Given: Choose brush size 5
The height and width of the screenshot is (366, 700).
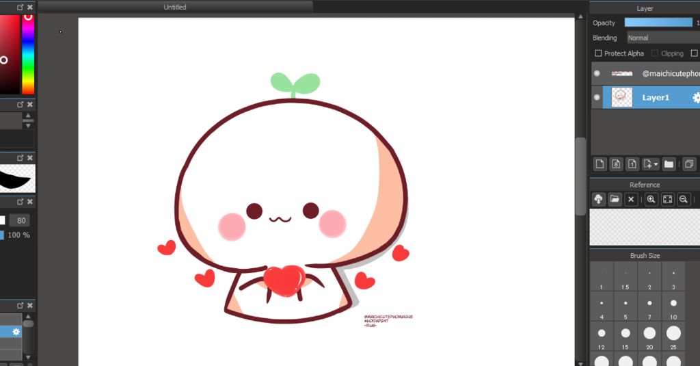Looking at the screenshot, I should (625, 306).
